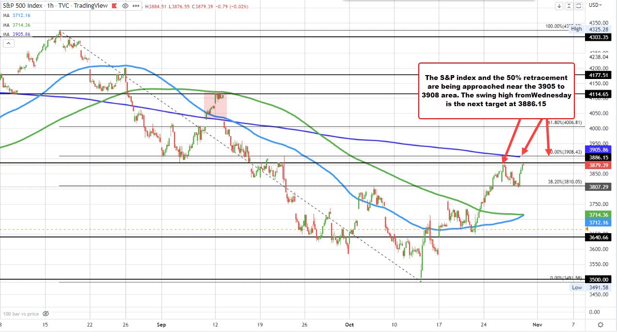Open chart settings gear at bottom right
This screenshot has width=617, height=332.
(x=601, y=324)
